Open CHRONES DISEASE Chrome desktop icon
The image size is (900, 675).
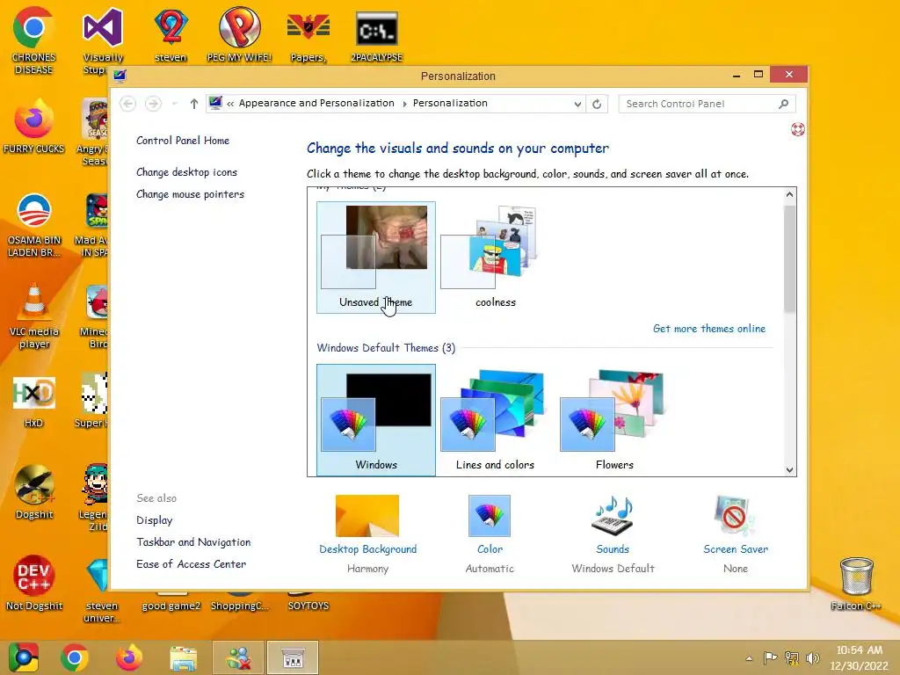click(x=33, y=40)
